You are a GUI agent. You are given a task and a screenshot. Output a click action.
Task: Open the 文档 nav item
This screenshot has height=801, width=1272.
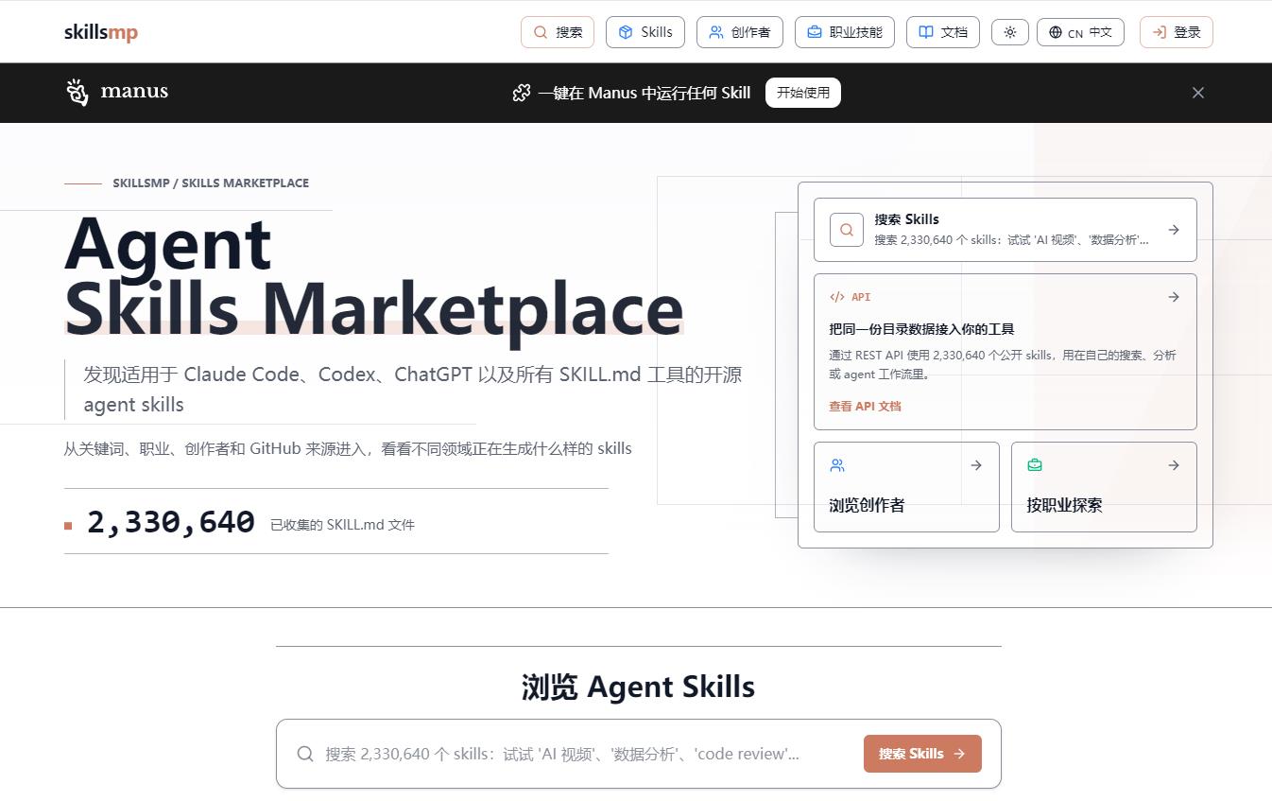pos(943,32)
